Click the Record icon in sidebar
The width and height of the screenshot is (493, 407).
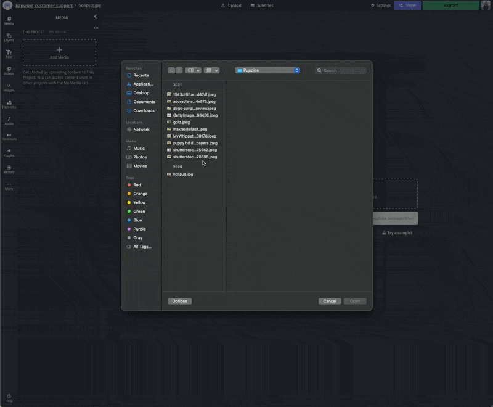[9, 169]
